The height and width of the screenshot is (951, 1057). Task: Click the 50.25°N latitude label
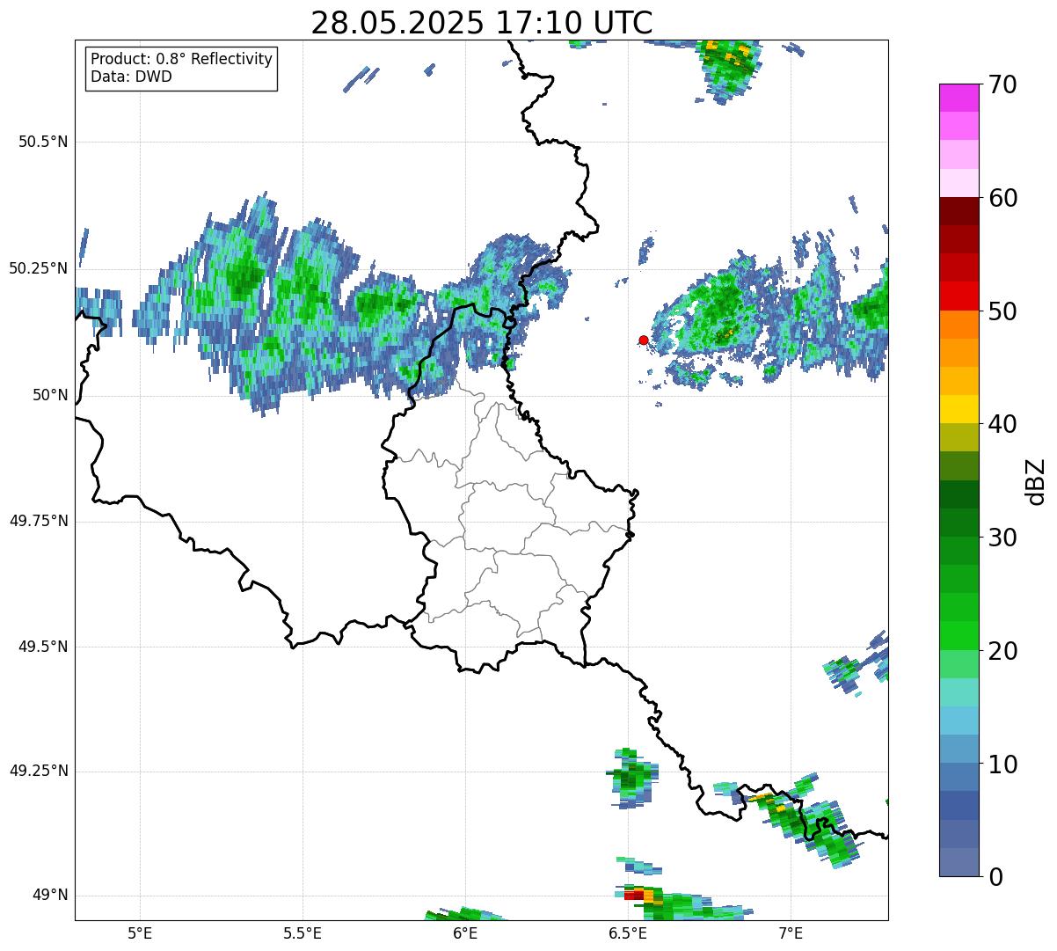point(39,268)
